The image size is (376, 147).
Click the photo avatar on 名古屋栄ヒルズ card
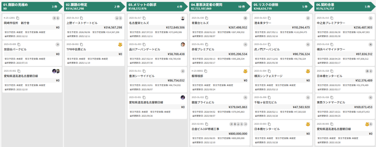click(x=183, y=18)
